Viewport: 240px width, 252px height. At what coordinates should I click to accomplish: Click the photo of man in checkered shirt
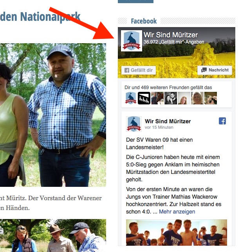(x=53, y=115)
